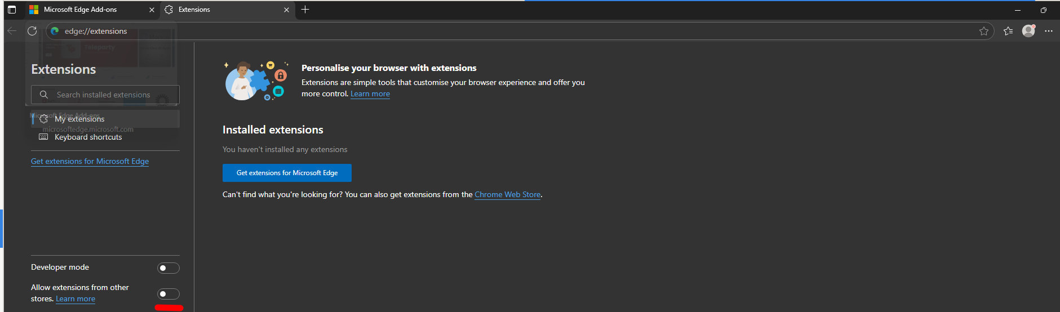Open the user profile avatar

(1028, 31)
